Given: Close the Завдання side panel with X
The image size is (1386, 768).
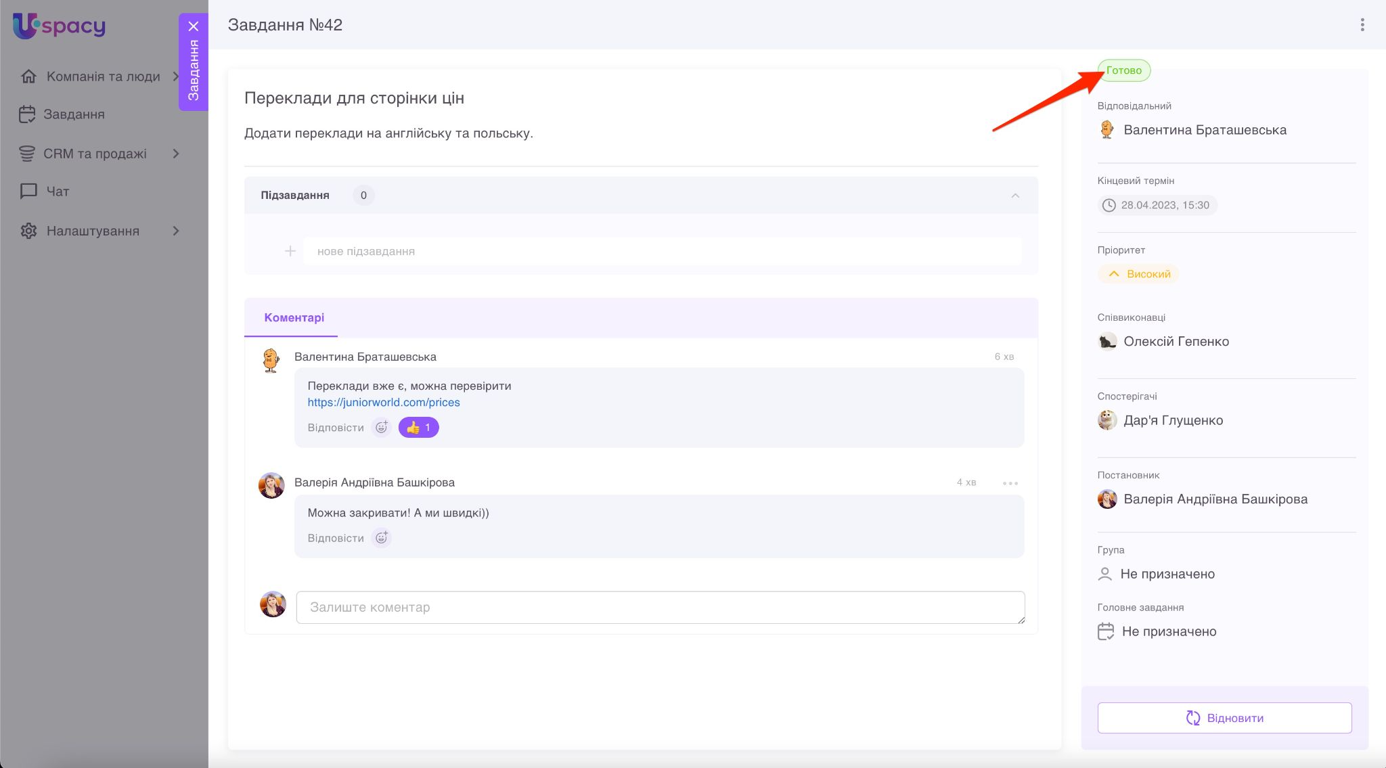Looking at the screenshot, I should pos(194,26).
